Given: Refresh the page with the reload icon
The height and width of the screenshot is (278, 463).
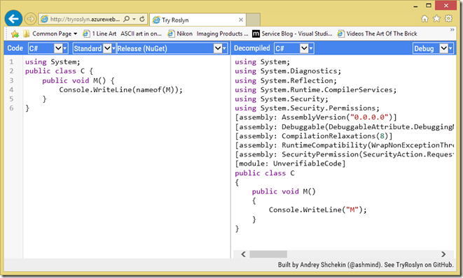Looking at the screenshot, I should tap(142, 19).
